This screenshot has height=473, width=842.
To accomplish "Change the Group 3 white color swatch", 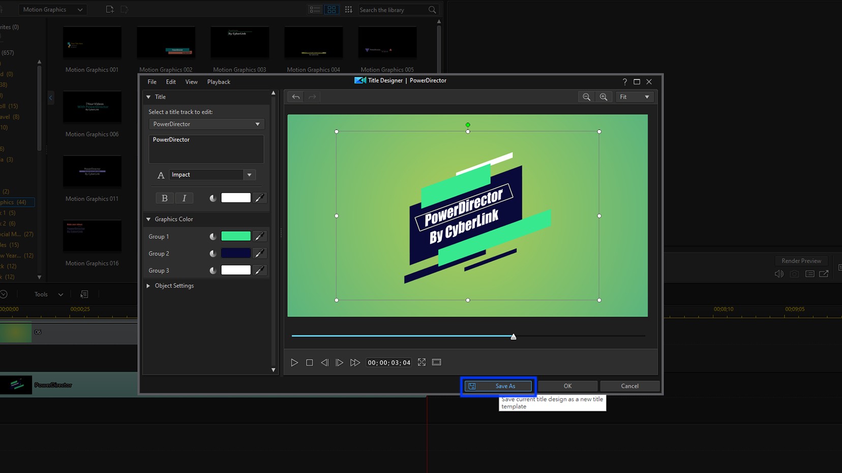I will coord(236,270).
